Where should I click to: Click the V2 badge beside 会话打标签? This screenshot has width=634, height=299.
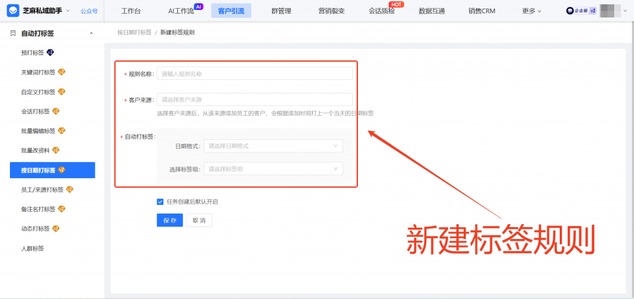[56, 111]
